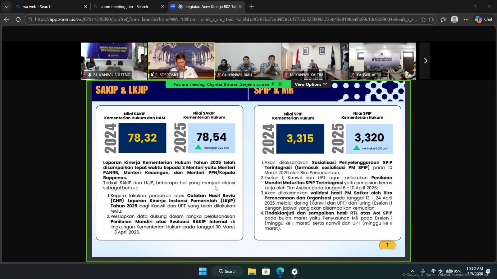Open File Explorer from the taskbar

pos(252,272)
